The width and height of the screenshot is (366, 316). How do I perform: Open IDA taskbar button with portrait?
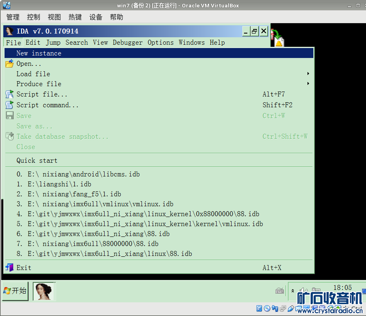(44, 291)
